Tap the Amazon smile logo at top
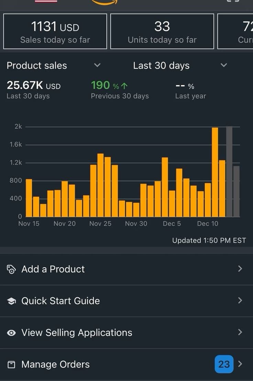This screenshot has width=253, height=381. pos(104,2)
